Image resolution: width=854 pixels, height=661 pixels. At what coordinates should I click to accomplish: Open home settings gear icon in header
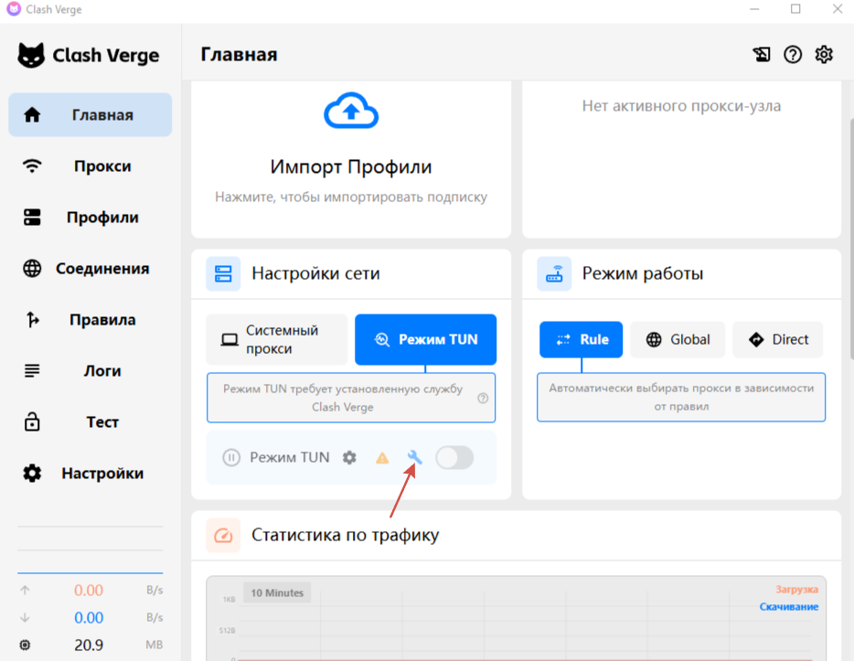point(824,55)
